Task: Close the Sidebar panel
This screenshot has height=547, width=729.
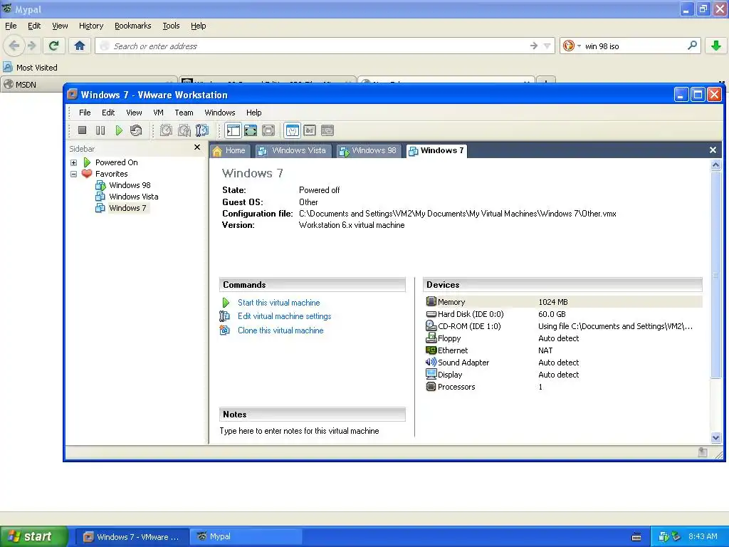Action: (x=197, y=147)
